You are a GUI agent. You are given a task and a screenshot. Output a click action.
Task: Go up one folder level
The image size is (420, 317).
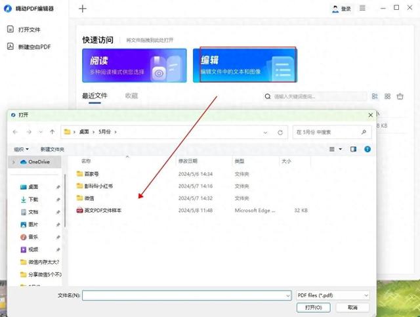click(52, 131)
